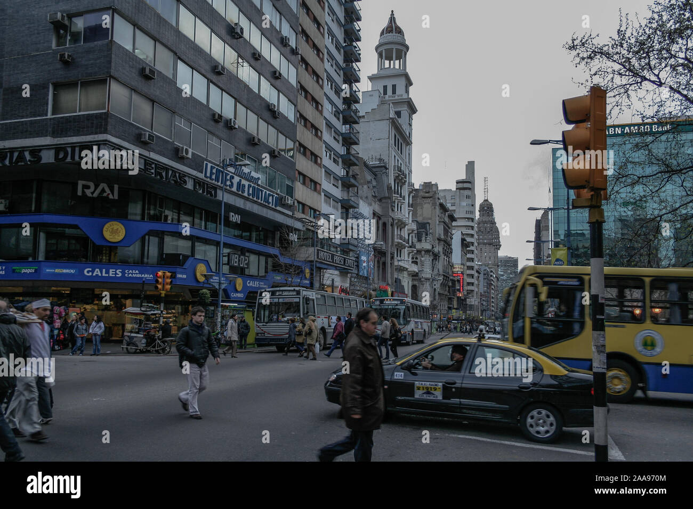Screen dimensions: 693x509
Task: Click the 18:02 digital street clock
Action: click(239, 261)
